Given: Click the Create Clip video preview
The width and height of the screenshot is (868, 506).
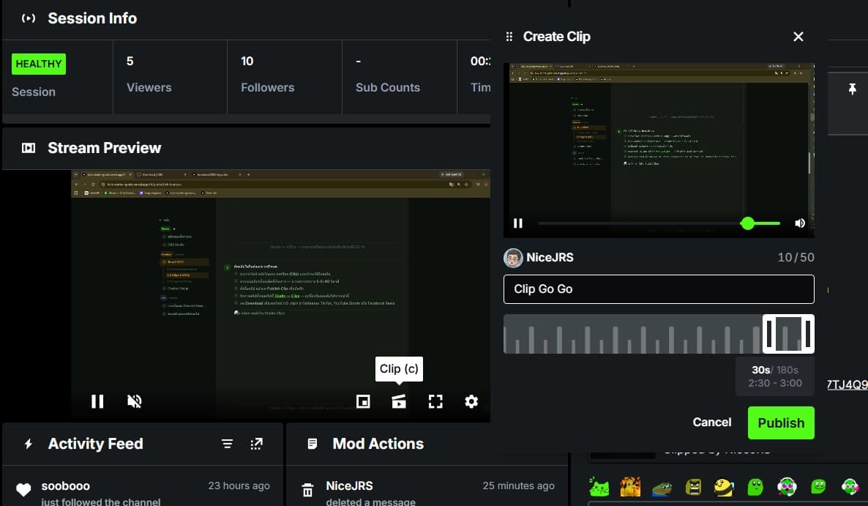Looking at the screenshot, I should (x=659, y=150).
